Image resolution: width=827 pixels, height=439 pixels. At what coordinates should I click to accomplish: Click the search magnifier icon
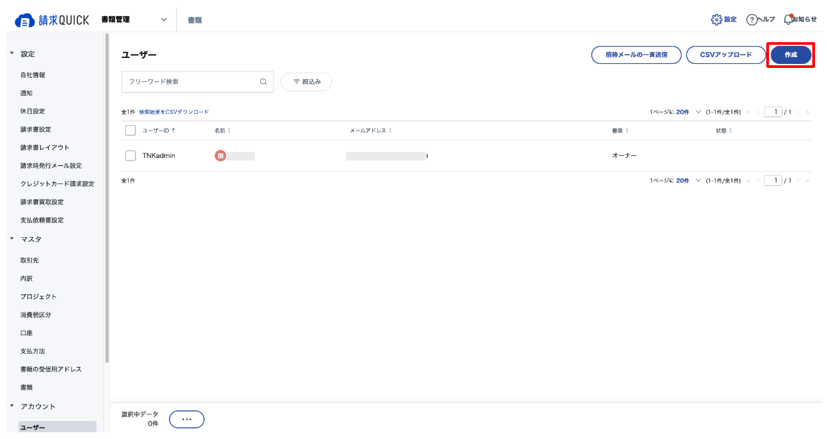pos(263,82)
